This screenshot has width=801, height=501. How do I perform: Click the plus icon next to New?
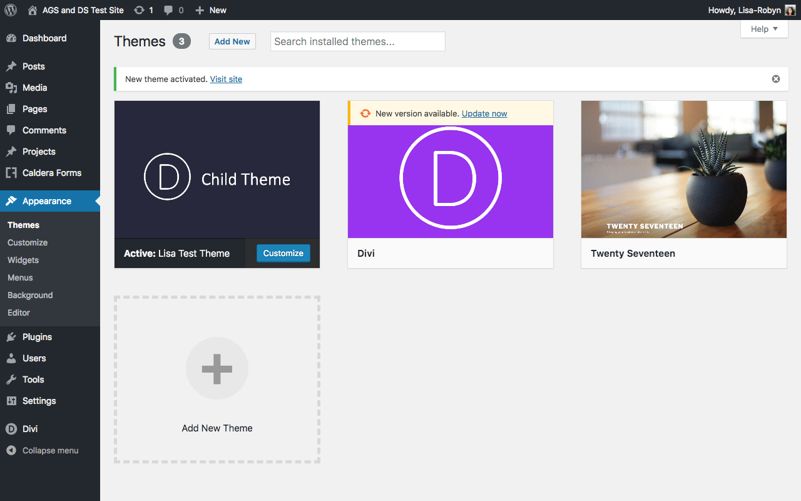(x=200, y=10)
